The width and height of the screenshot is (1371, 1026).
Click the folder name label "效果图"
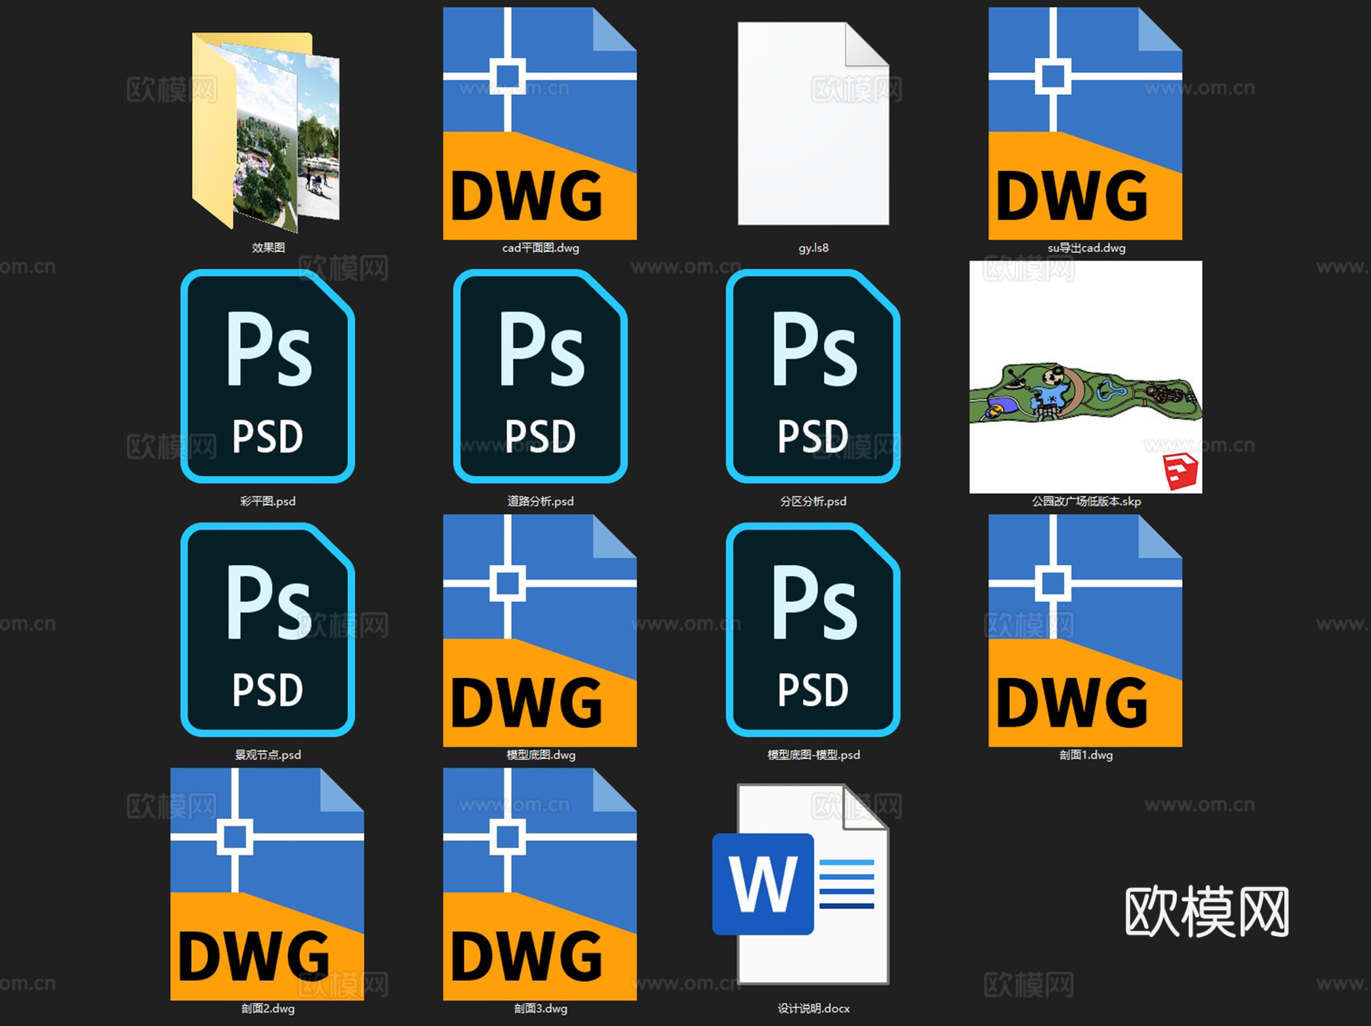tap(268, 248)
